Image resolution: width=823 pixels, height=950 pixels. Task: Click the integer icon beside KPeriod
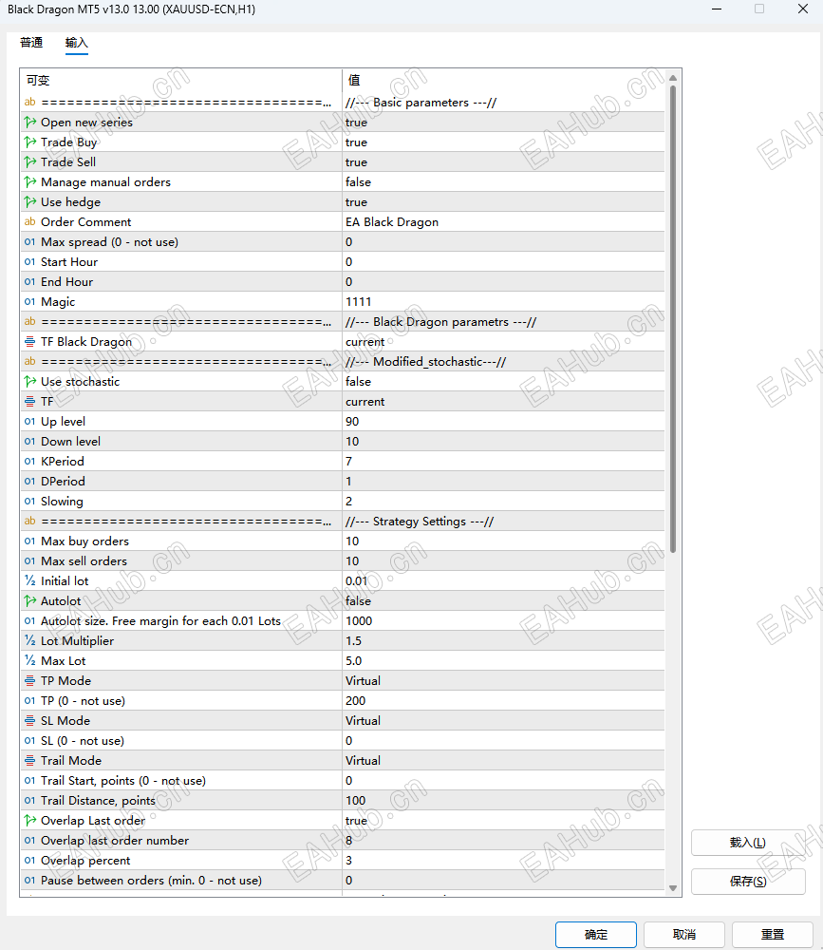(x=30, y=462)
